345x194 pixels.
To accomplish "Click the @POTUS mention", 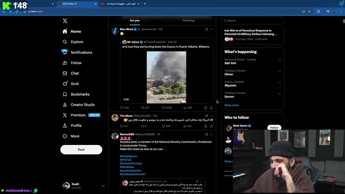I will pyautogui.click(x=126, y=160).
